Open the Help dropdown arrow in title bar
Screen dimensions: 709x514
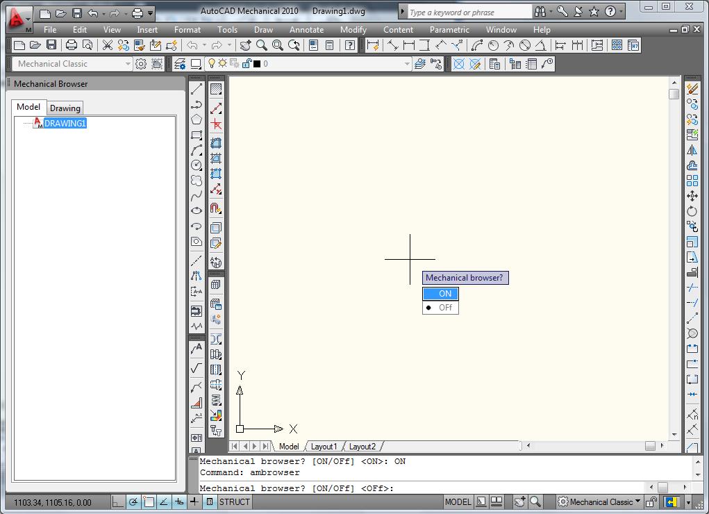point(621,12)
